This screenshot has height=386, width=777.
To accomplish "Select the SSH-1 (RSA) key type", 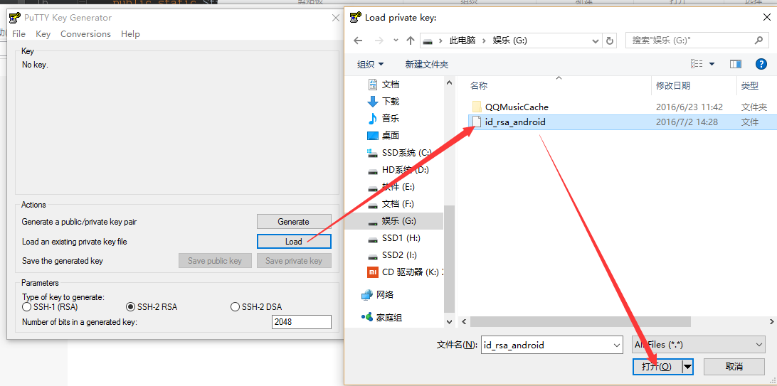I will [x=50, y=307].
